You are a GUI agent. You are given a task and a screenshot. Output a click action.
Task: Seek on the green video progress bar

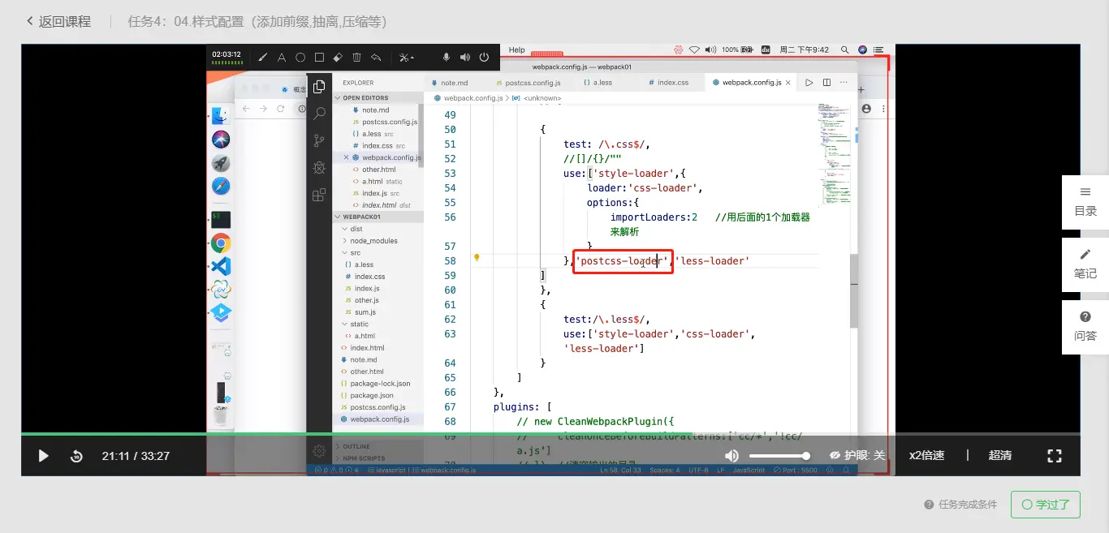coord(550,434)
